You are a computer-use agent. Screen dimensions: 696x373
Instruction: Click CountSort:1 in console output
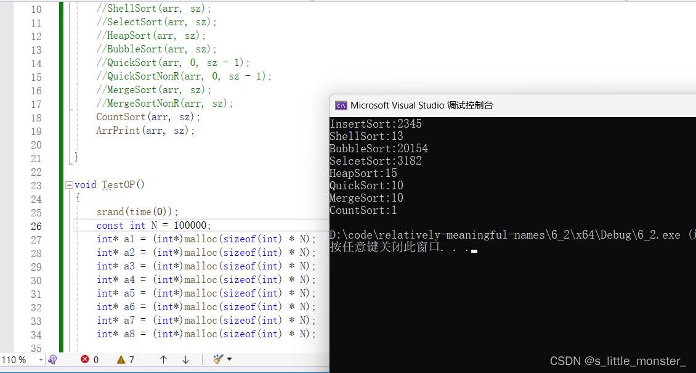point(363,210)
